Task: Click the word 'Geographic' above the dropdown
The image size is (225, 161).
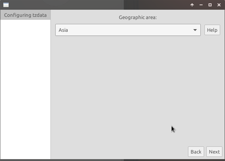Action: pyautogui.click(x=130, y=18)
